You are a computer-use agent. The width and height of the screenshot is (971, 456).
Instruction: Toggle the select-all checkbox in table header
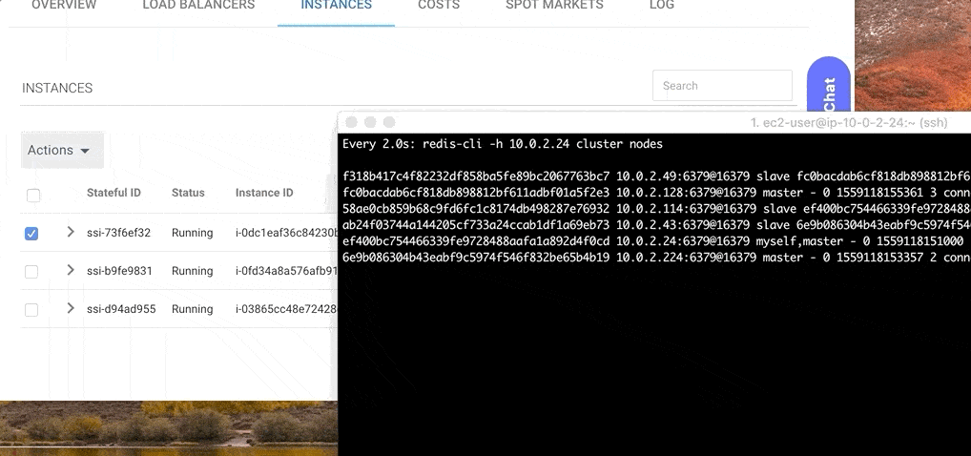click(x=33, y=196)
